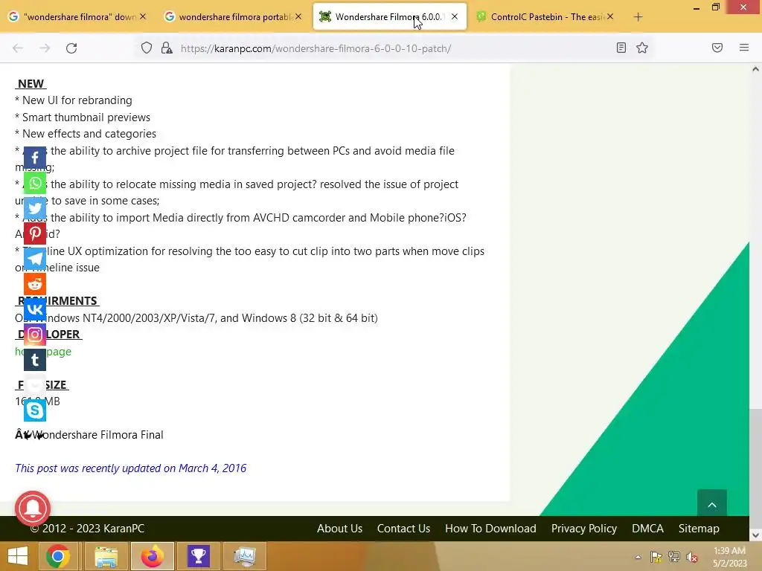
Task: Open the clock showing 1:39 AM
Action: pos(729,557)
